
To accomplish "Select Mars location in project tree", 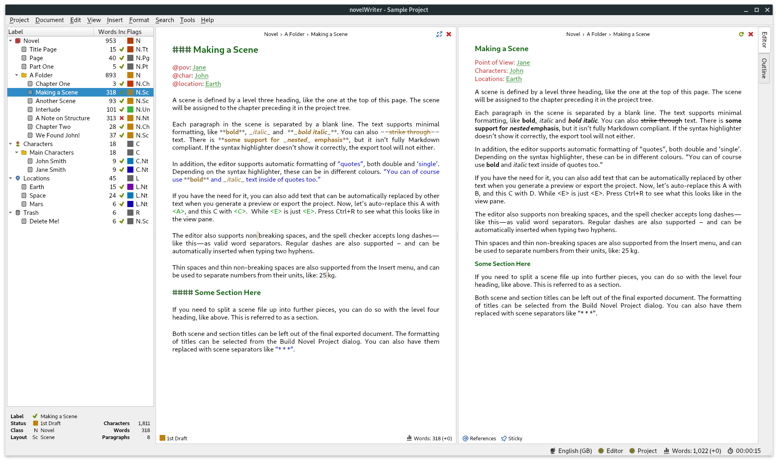I will pos(36,204).
